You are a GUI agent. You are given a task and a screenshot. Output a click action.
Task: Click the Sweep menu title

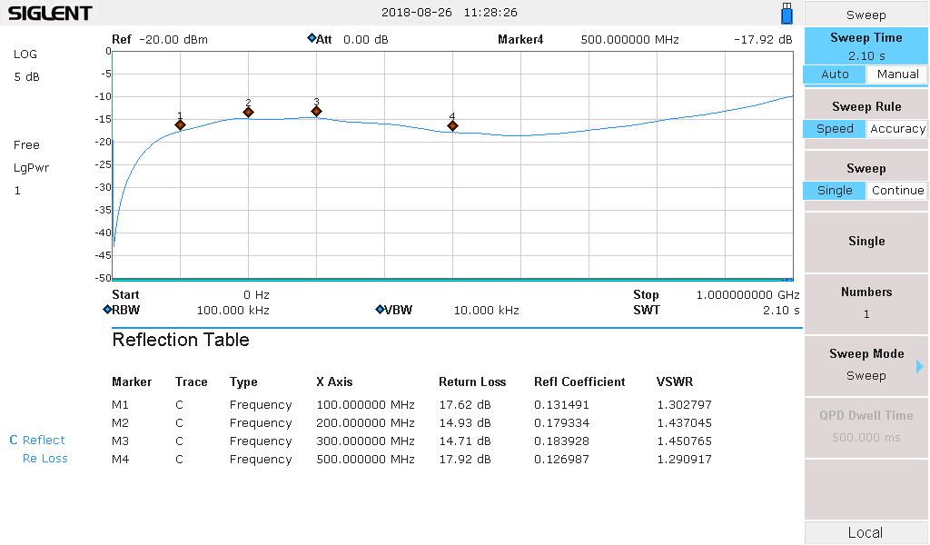coord(866,15)
